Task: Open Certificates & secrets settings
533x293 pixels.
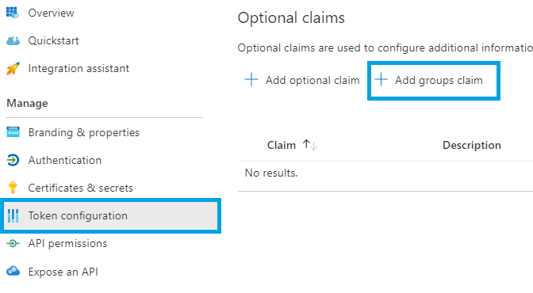Action: click(80, 188)
